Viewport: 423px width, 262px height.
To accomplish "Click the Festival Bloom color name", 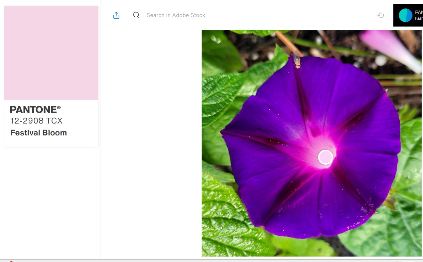I will coord(38,133).
